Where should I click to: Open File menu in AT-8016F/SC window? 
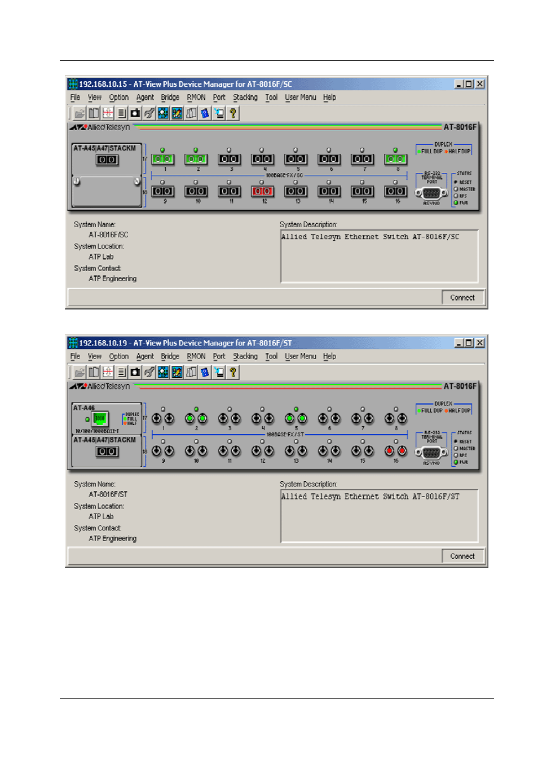75,98
